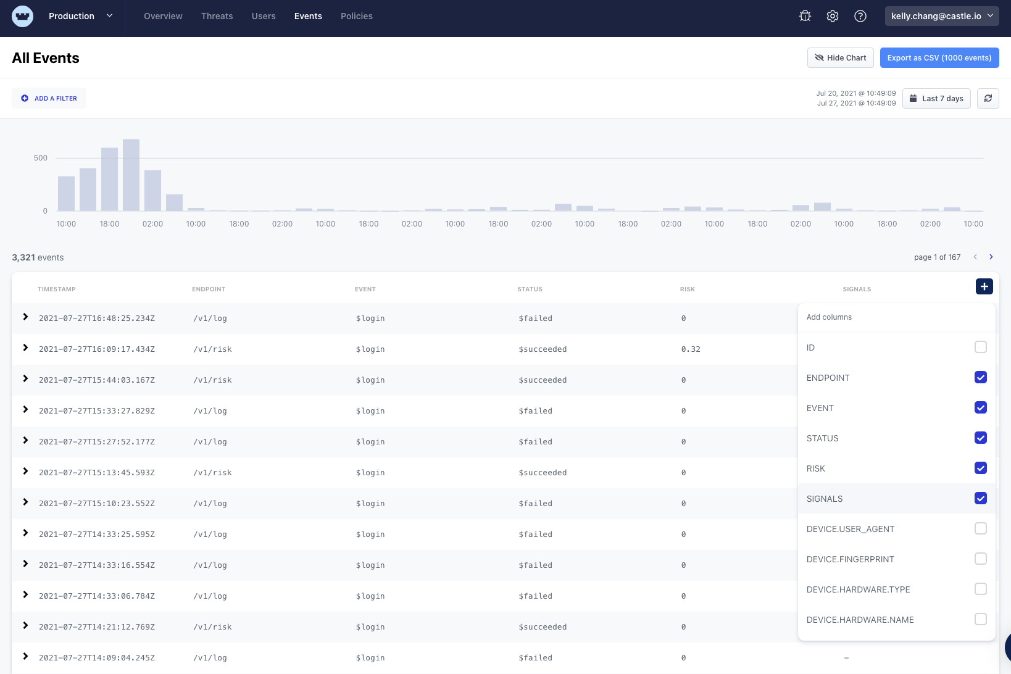Expand the event row at 15:33:27.829Z
Viewport: 1011px width, 674px height.
click(25, 409)
